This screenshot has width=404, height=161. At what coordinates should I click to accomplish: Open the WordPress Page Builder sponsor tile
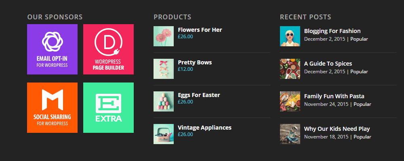tap(108, 49)
